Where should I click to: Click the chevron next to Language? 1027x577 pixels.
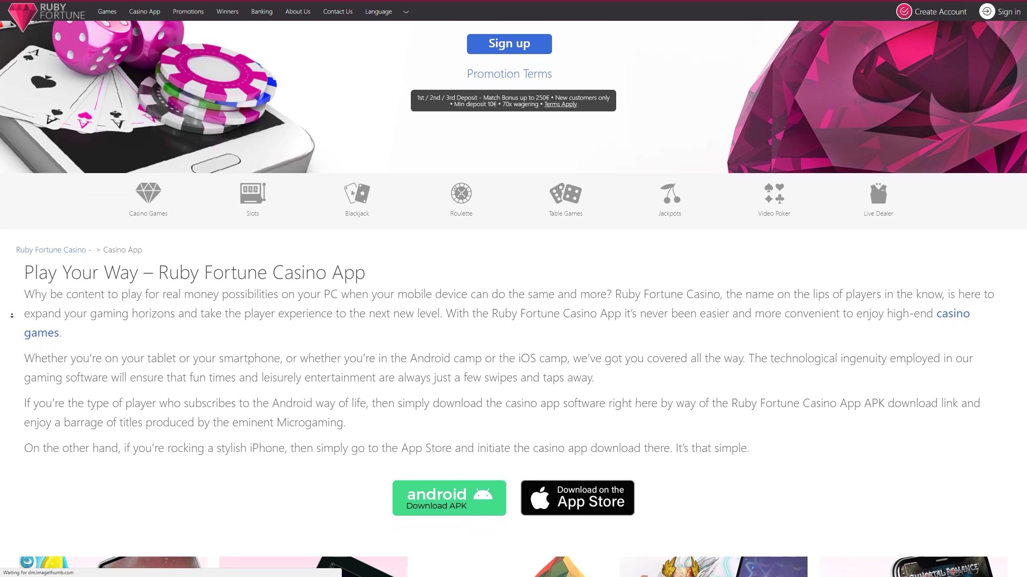(x=406, y=12)
